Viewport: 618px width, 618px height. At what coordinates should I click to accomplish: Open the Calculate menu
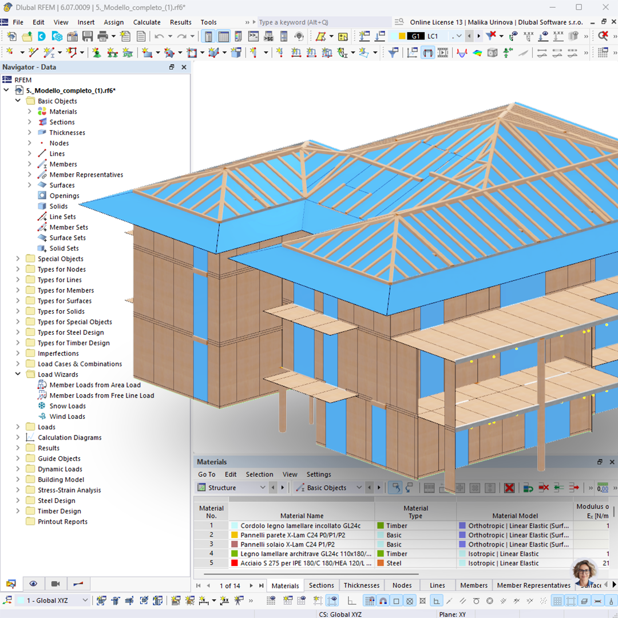146,22
